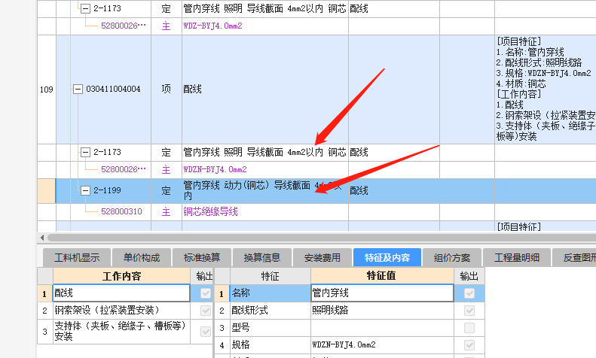
Task: Switch to the 单价构成 tab
Action: click(142, 258)
